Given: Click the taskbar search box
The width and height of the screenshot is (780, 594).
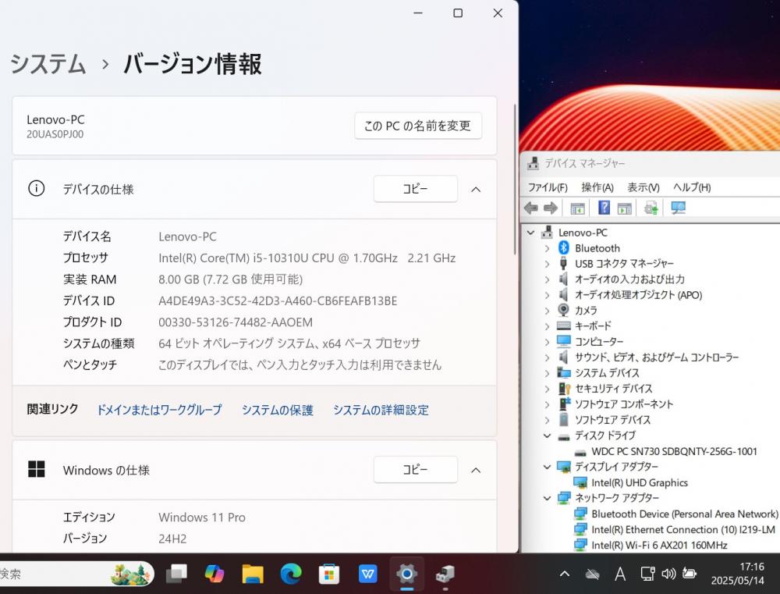Looking at the screenshot, I should 75,574.
